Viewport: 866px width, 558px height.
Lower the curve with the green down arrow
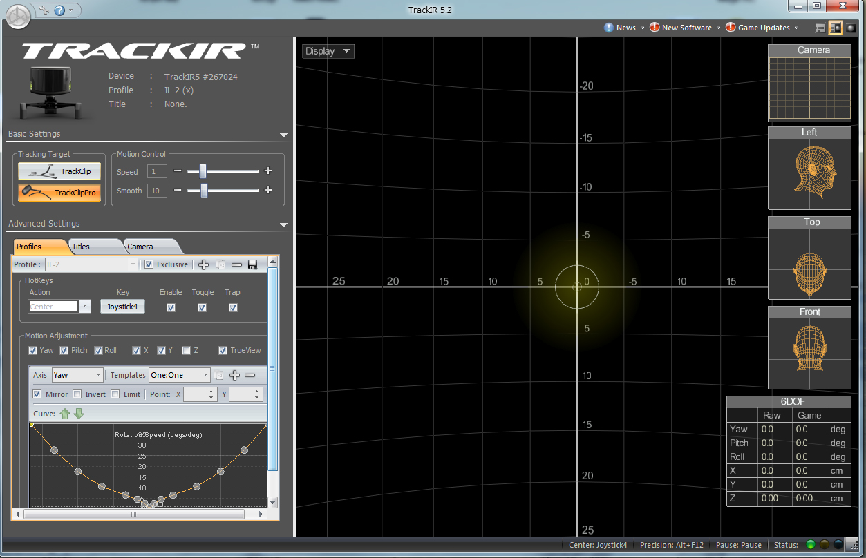coord(79,414)
